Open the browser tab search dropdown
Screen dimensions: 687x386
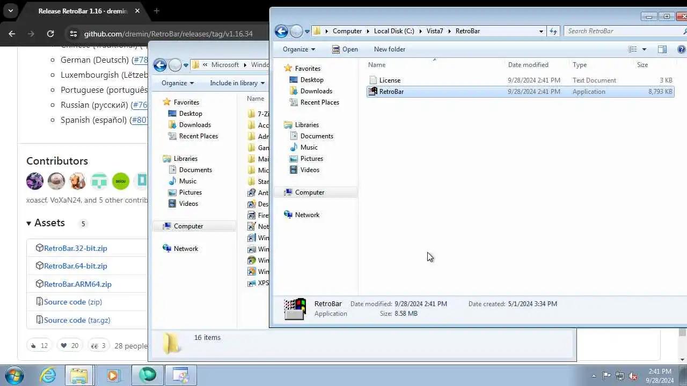10,11
